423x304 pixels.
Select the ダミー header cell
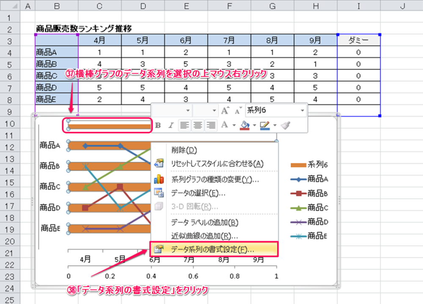tap(358, 40)
